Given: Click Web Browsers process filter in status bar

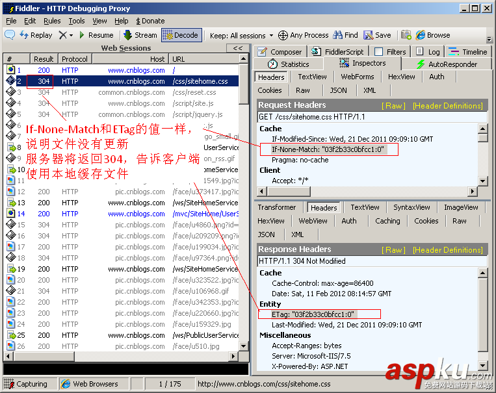Looking at the screenshot, I should 94,384.
